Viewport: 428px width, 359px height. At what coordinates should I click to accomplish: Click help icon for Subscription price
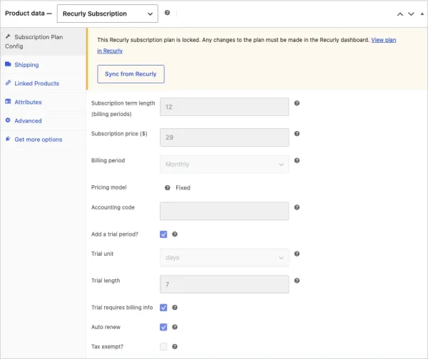pyautogui.click(x=297, y=134)
